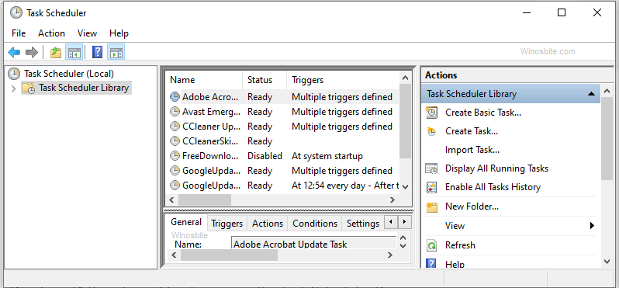Switch to the General tab
This screenshot has width=619, height=288.
(186, 222)
